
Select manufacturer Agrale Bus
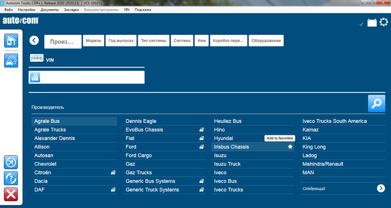74,121
